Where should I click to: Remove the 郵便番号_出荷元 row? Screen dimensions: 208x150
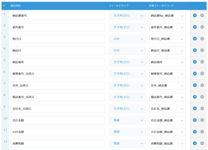pyautogui.click(x=202, y=74)
